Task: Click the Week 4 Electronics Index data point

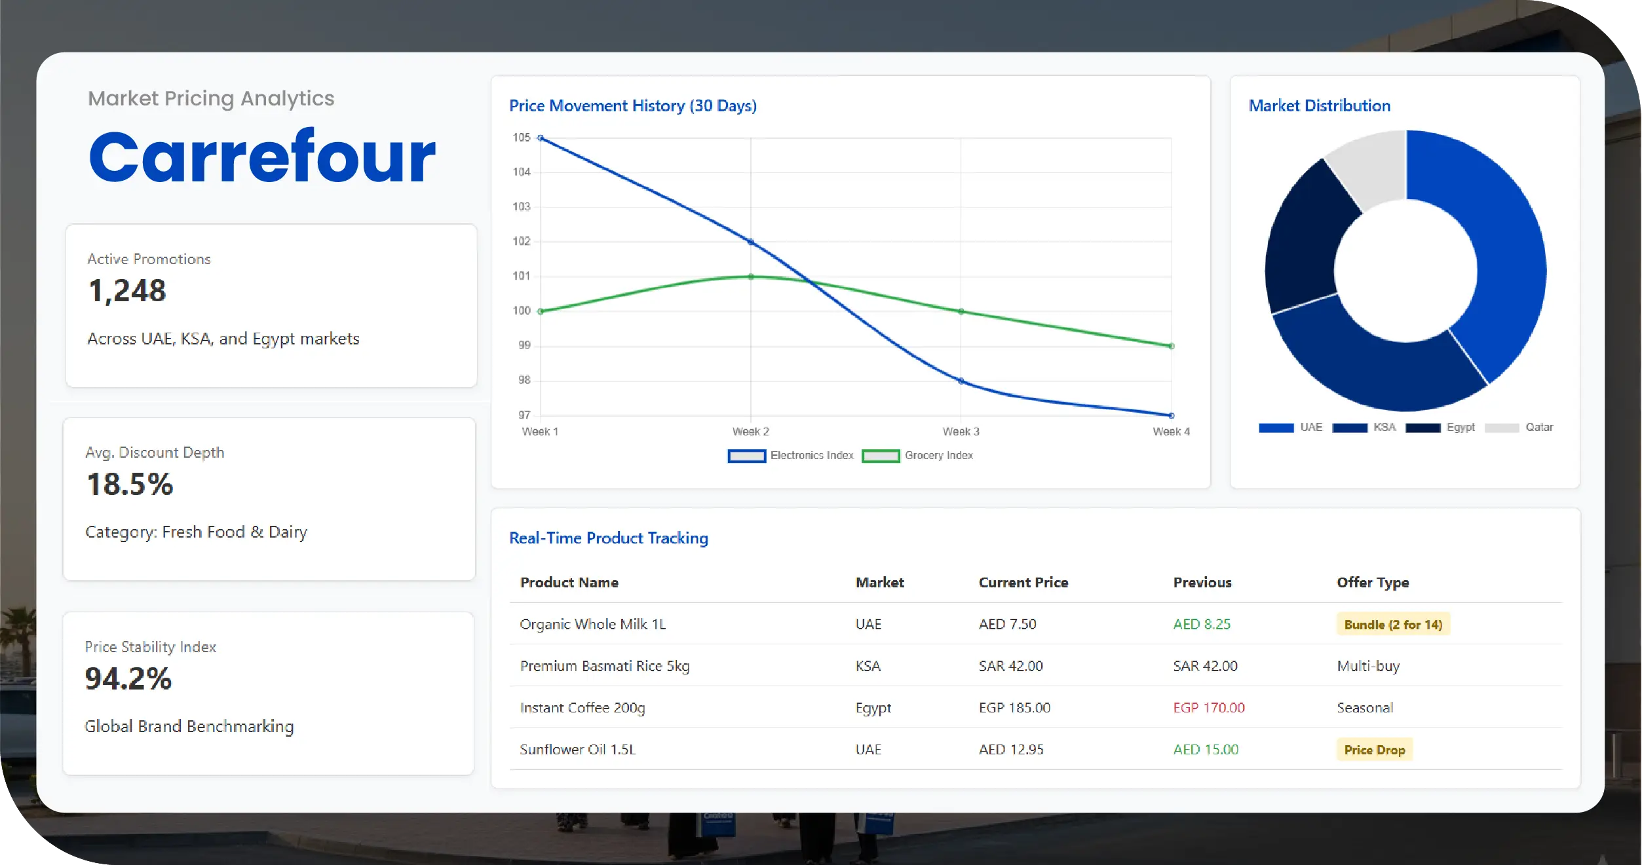Action: coord(1172,415)
